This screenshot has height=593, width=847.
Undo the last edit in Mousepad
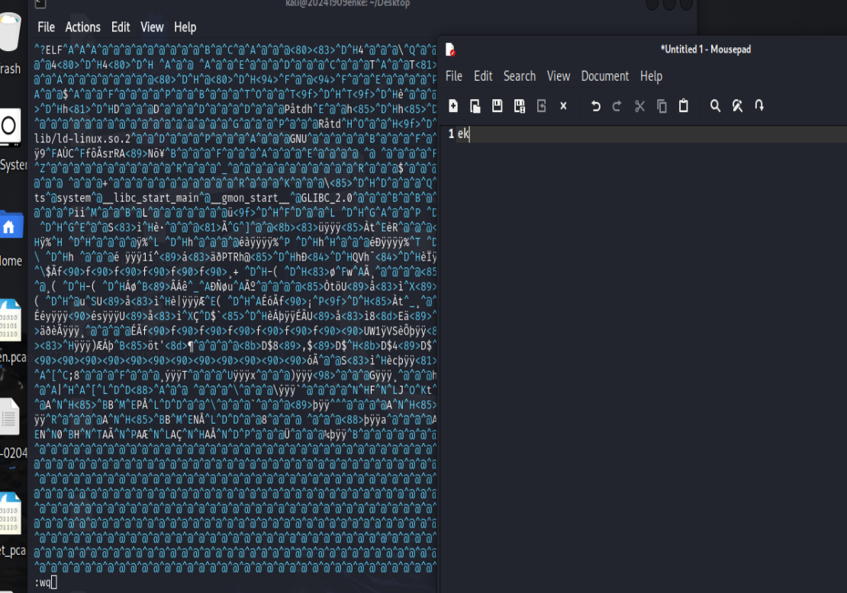595,106
